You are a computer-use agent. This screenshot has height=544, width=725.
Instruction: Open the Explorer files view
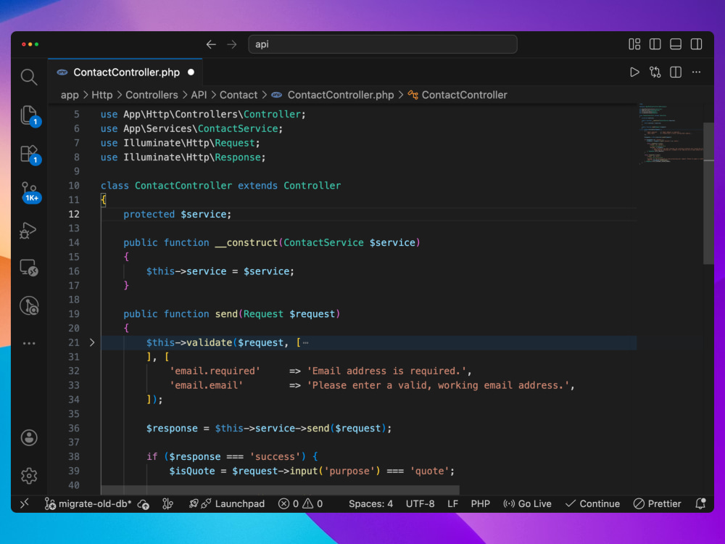pos(29,115)
